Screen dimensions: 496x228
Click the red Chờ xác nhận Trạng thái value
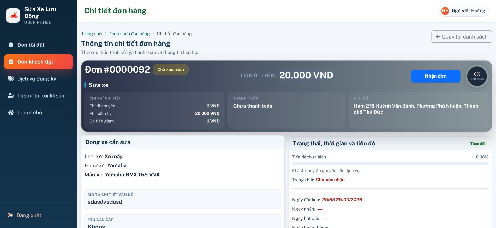click(x=330, y=180)
